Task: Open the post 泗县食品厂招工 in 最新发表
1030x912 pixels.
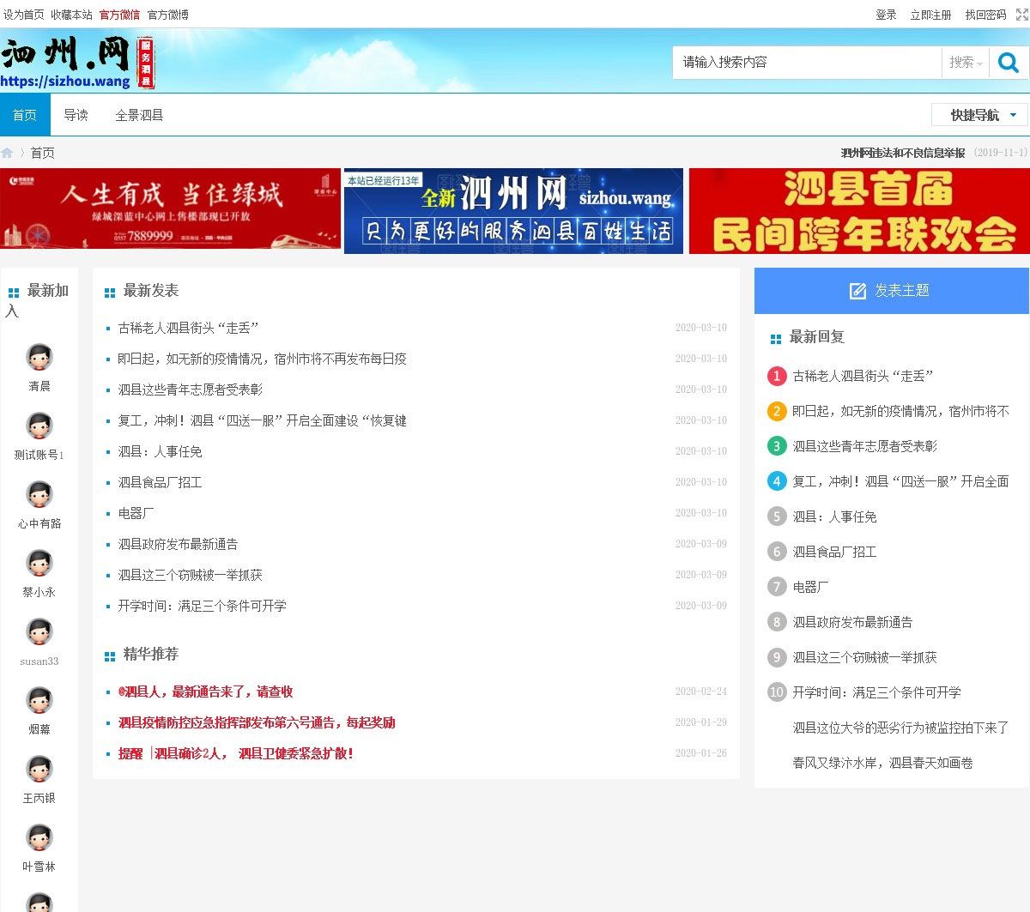Action: click(160, 482)
